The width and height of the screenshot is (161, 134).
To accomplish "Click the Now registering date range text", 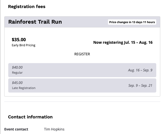I will coord(123,42).
